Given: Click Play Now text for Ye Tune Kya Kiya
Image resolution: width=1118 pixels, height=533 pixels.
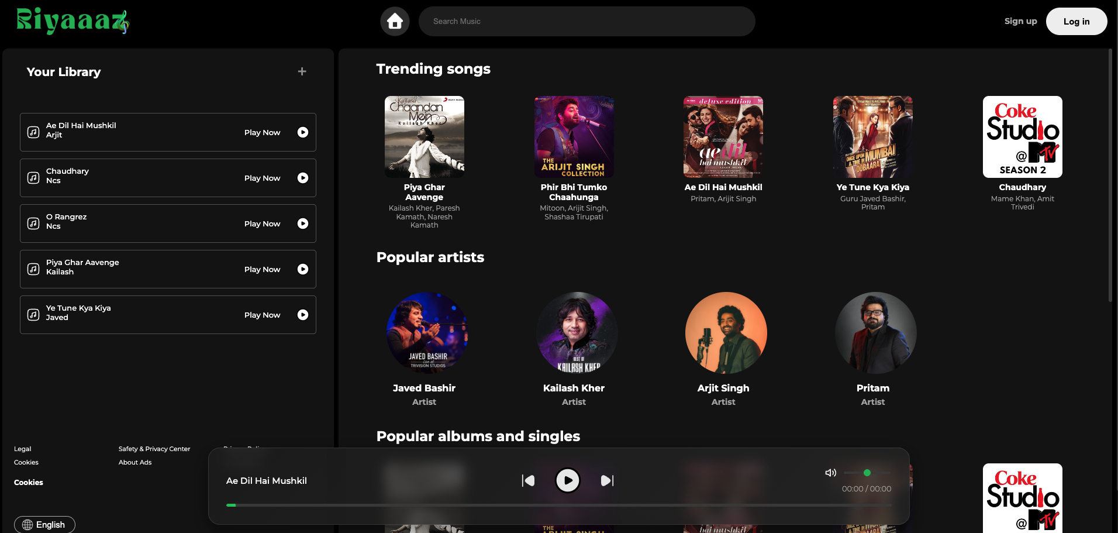Looking at the screenshot, I should point(262,315).
